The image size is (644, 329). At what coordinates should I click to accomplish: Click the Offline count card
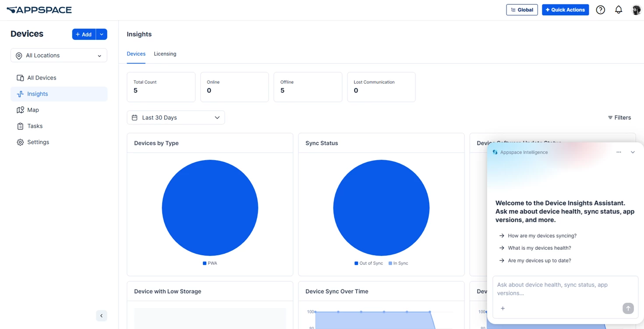(x=308, y=87)
